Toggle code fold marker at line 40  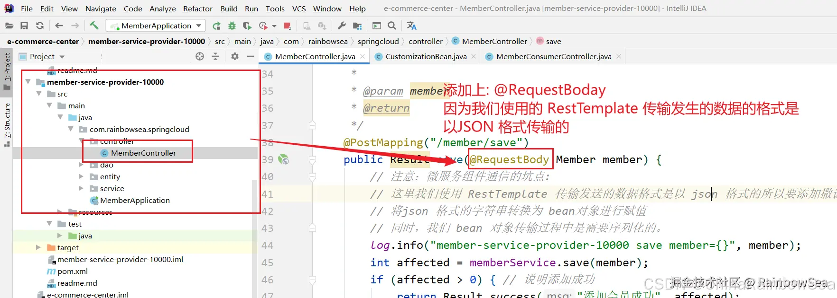(312, 177)
